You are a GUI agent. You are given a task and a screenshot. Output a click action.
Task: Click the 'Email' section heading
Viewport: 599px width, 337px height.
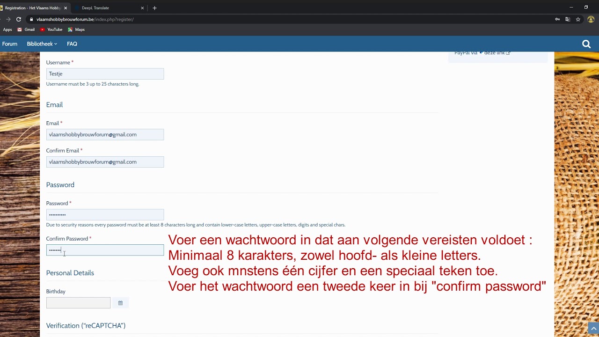pyautogui.click(x=54, y=105)
